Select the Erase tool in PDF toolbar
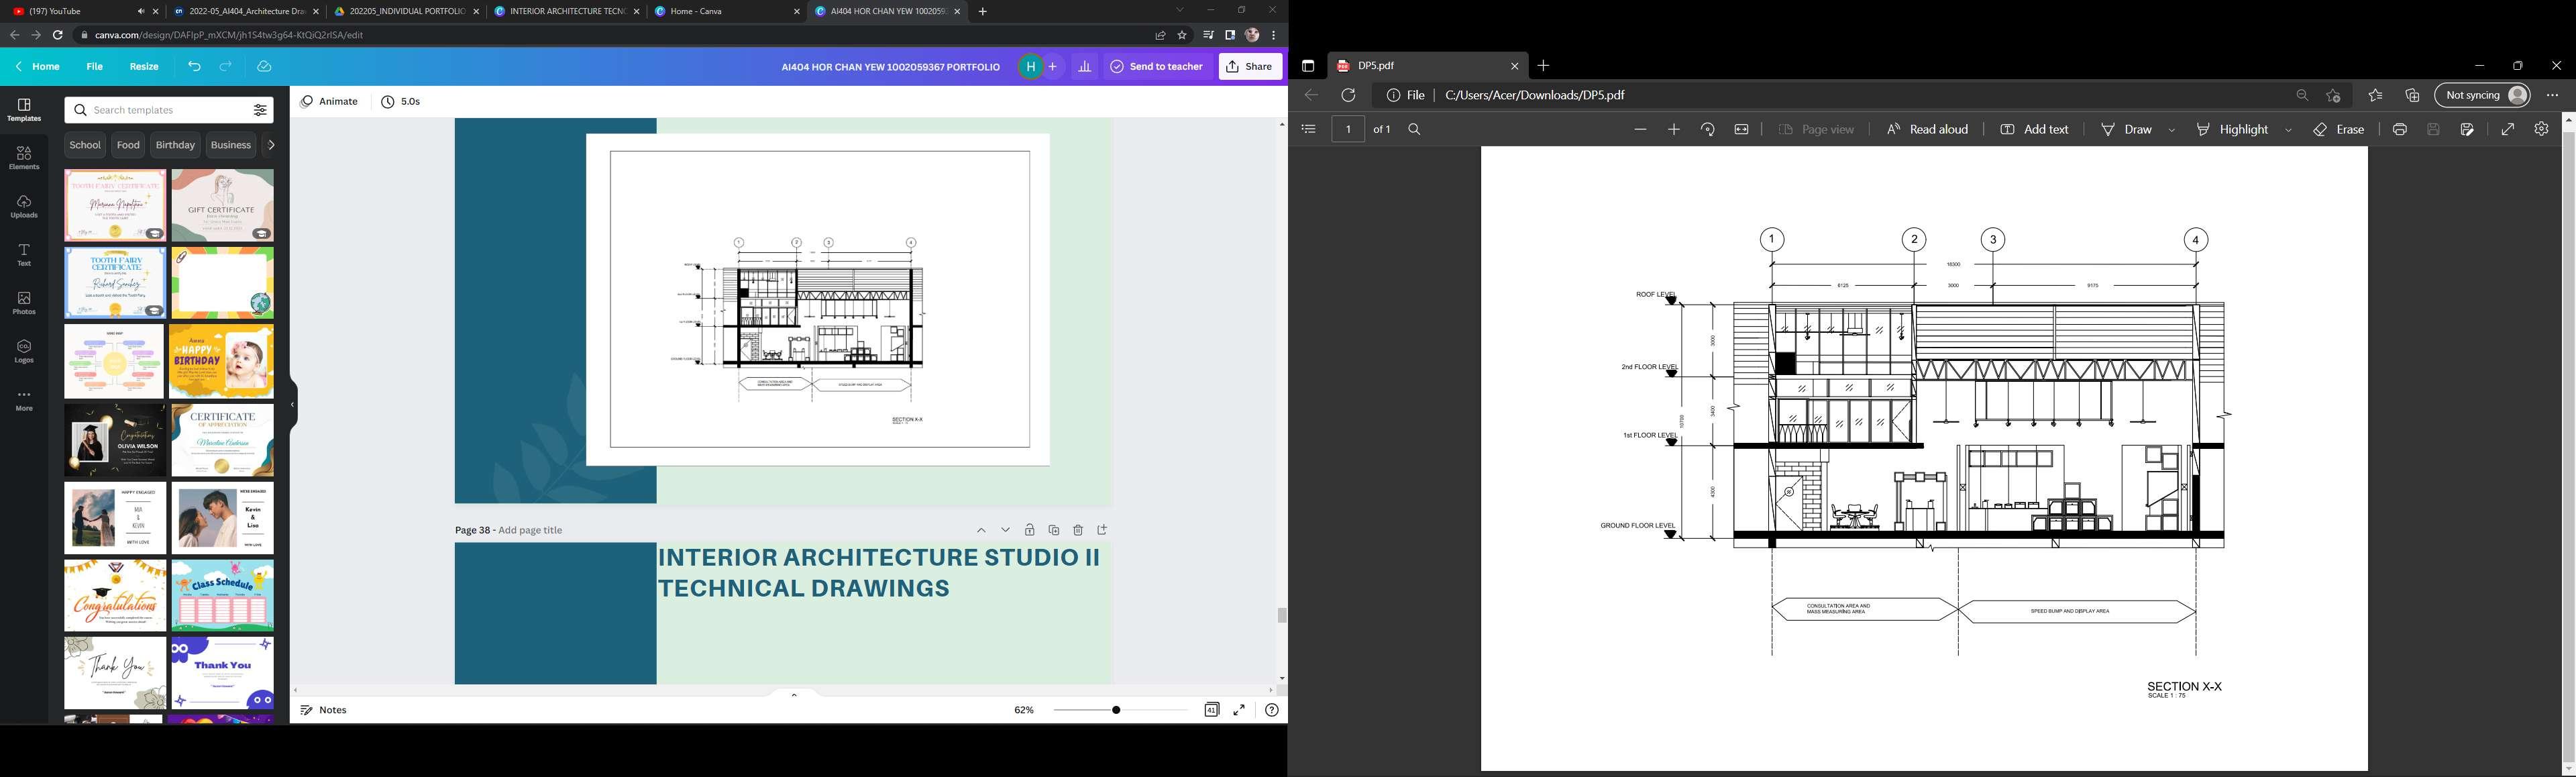The width and height of the screenshot is (2576, 777). (x=2339, y=129)
